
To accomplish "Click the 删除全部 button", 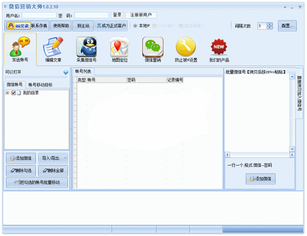I will click(x=53, y=170).
